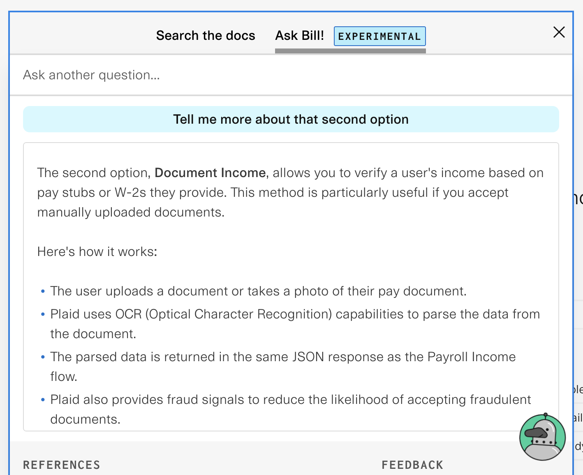Select the Ask Bill! tab
Viewport: 583px width, 475px height.
coord(299,36)
